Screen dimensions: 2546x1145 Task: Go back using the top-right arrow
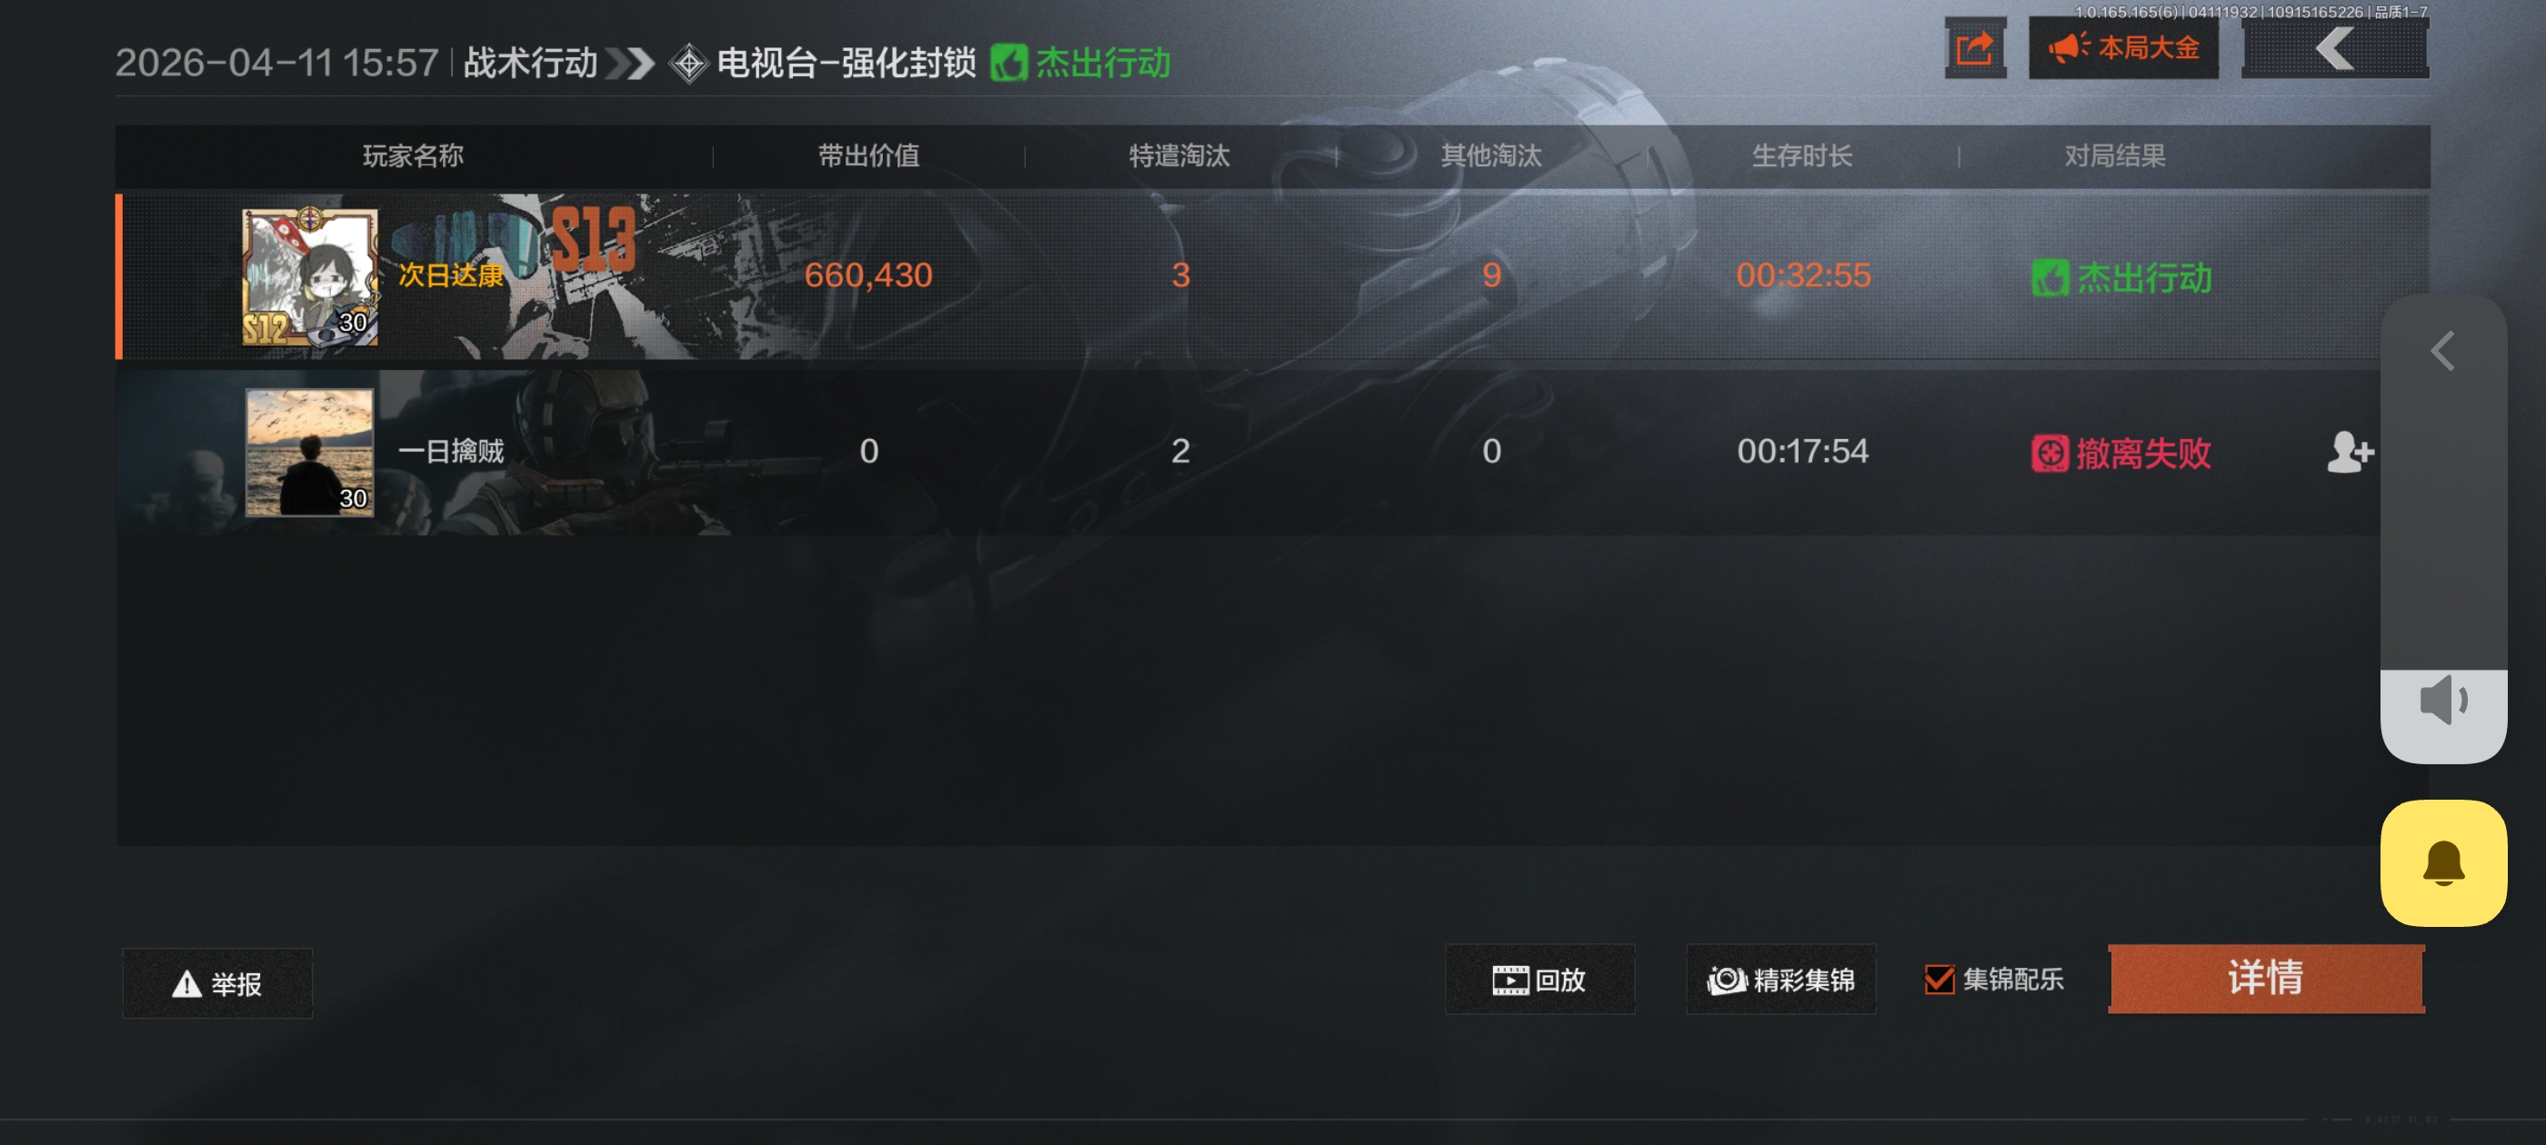pyautogui.click(x=2334, y=47)
